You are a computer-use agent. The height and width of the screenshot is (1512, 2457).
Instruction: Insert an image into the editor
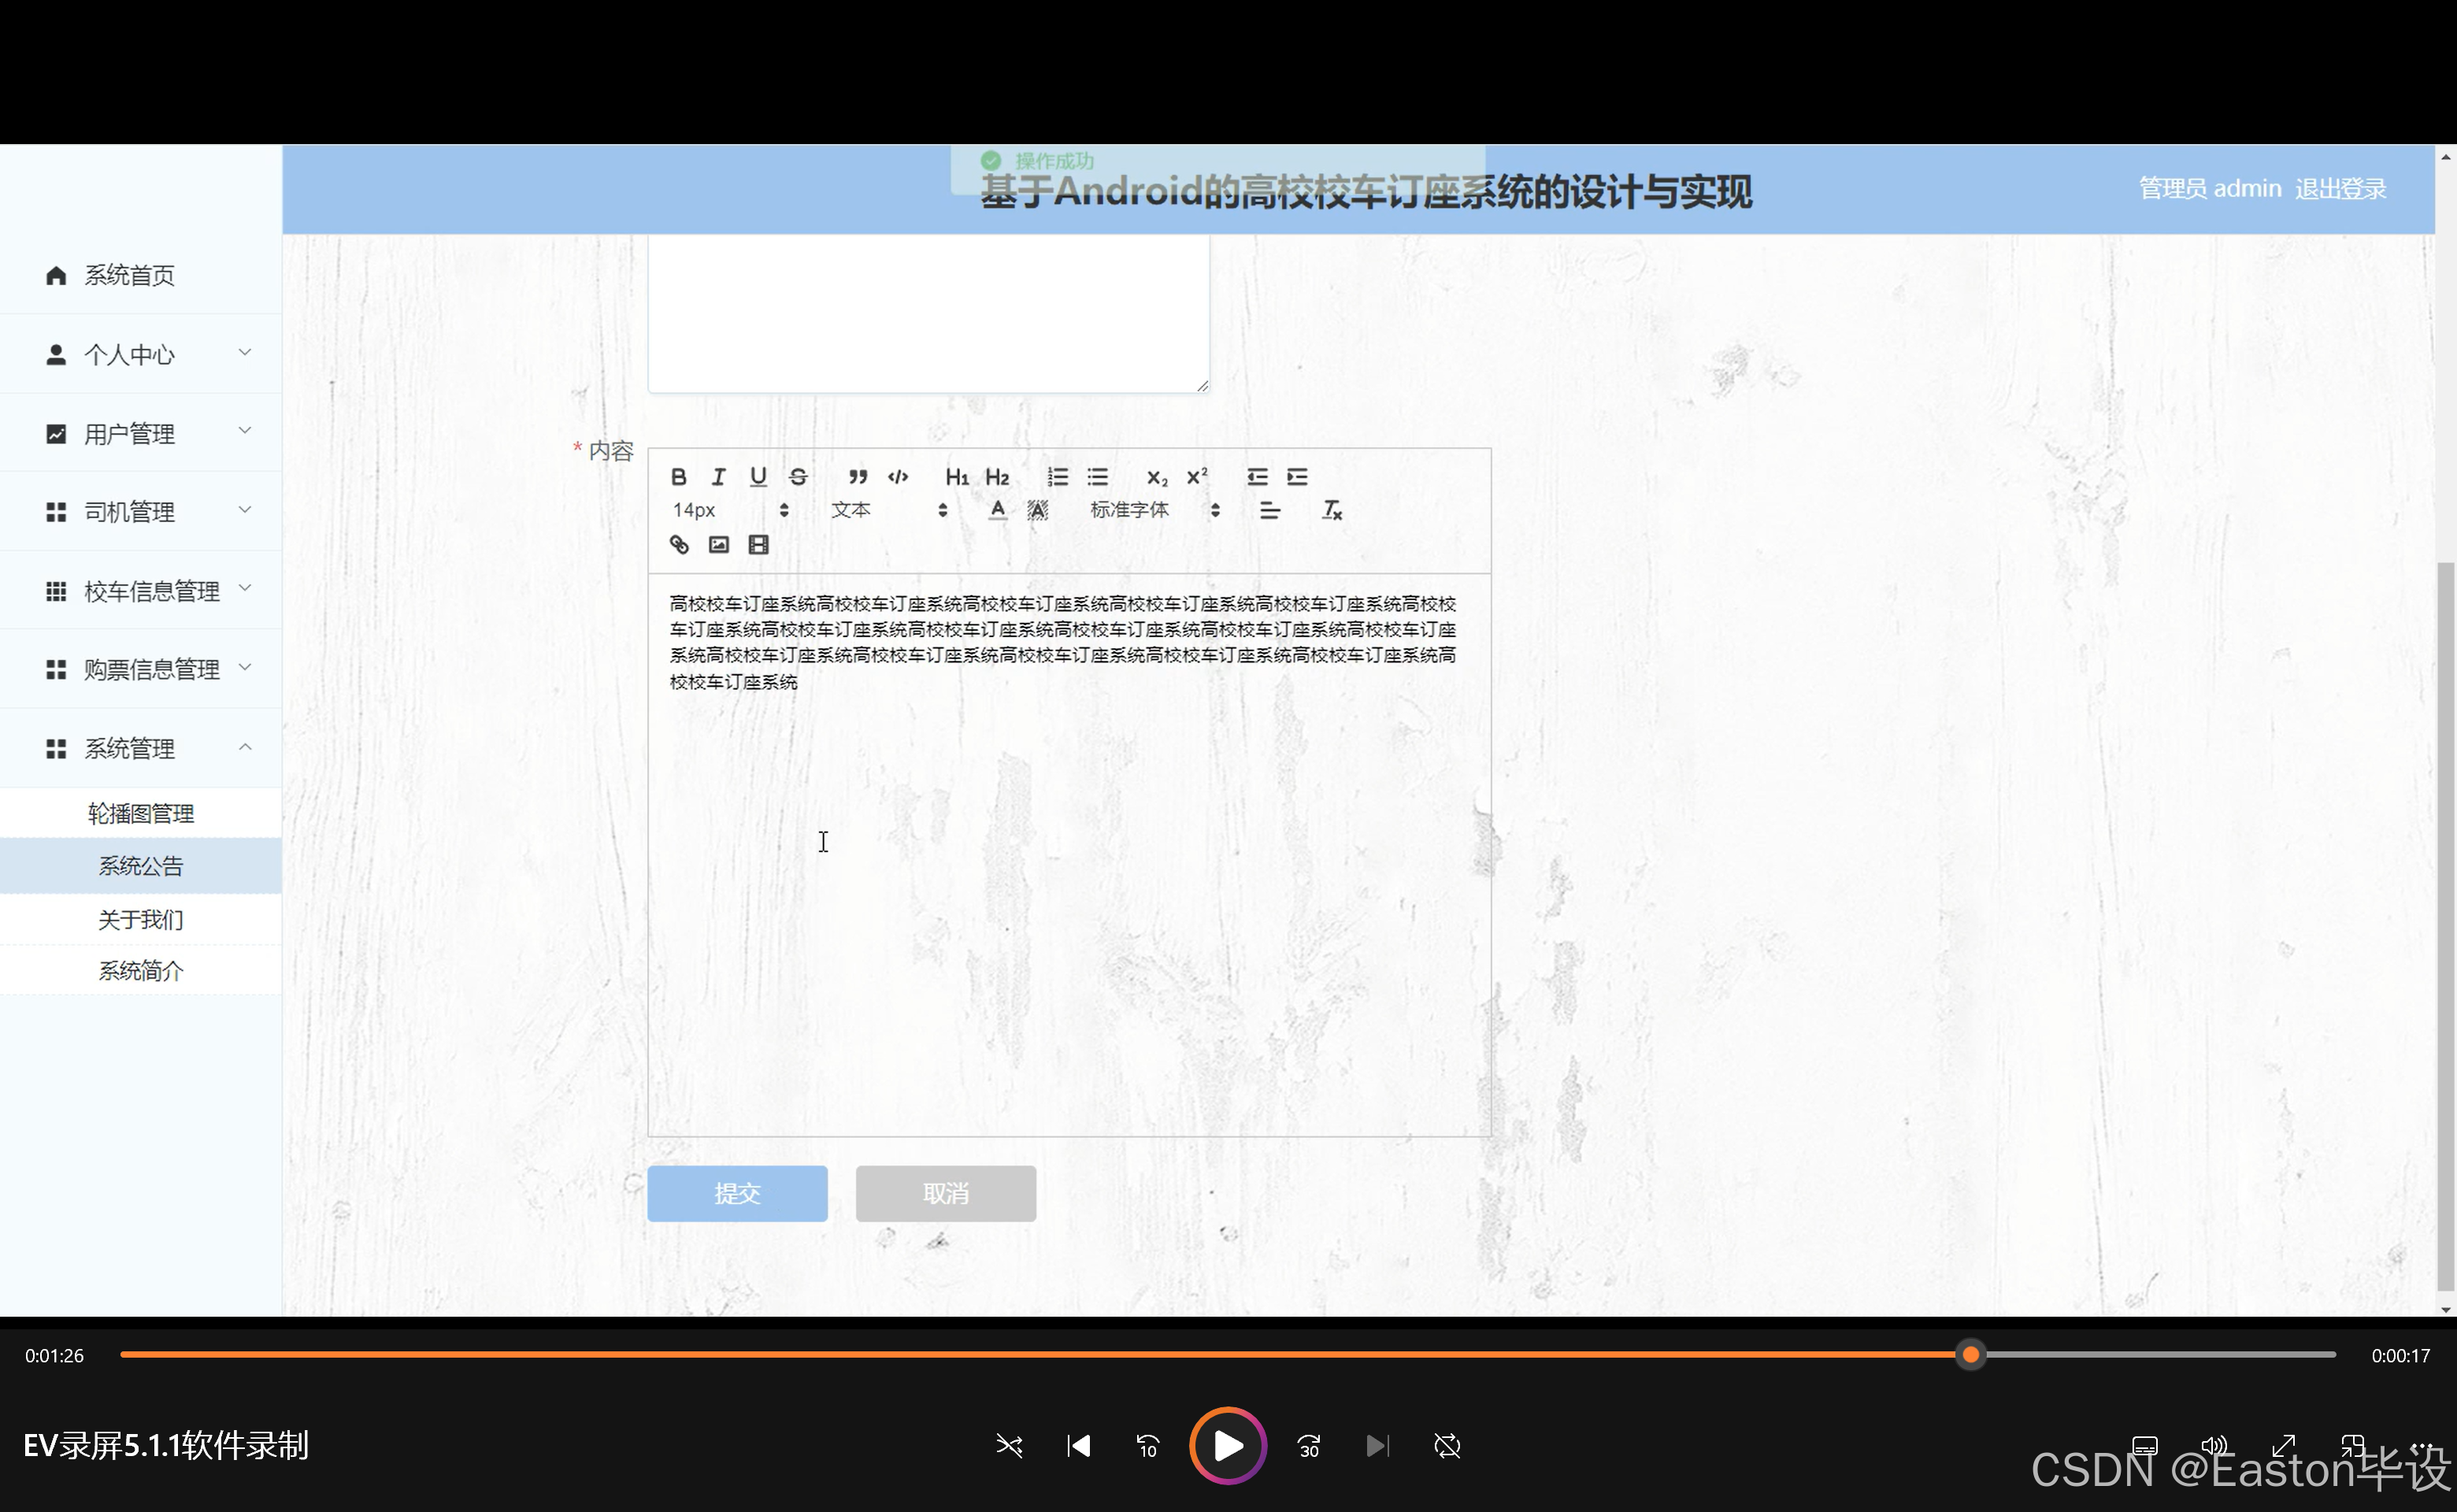pyautogui.click(x=718, y=545)
